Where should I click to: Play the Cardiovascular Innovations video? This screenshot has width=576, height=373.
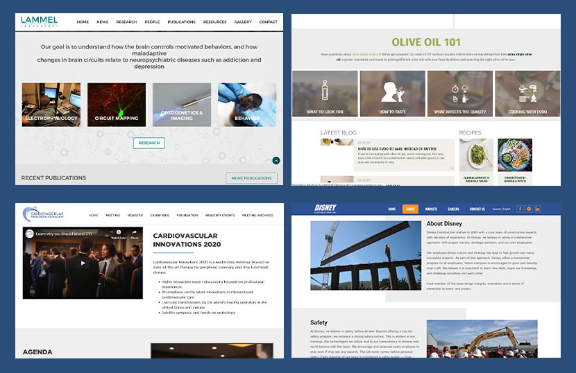coord(83,263)
